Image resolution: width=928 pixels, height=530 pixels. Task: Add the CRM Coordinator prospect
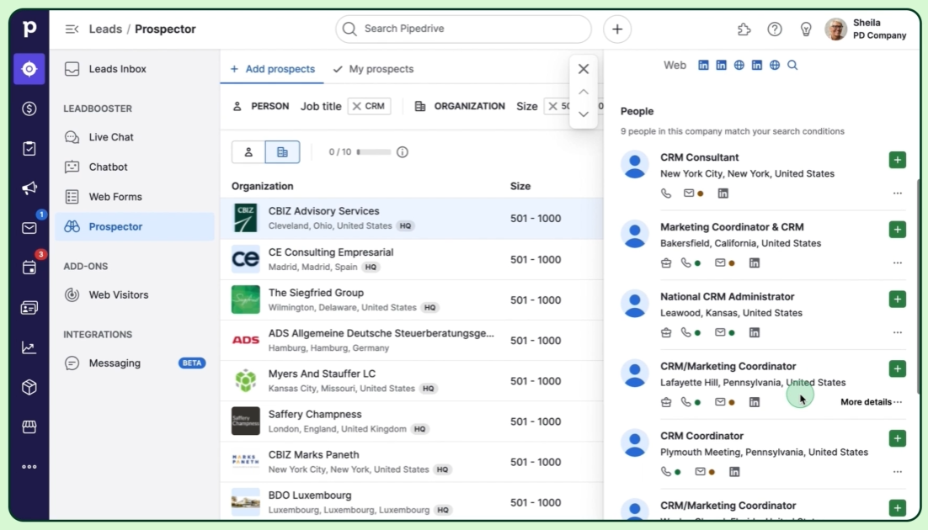coord(897,438)
